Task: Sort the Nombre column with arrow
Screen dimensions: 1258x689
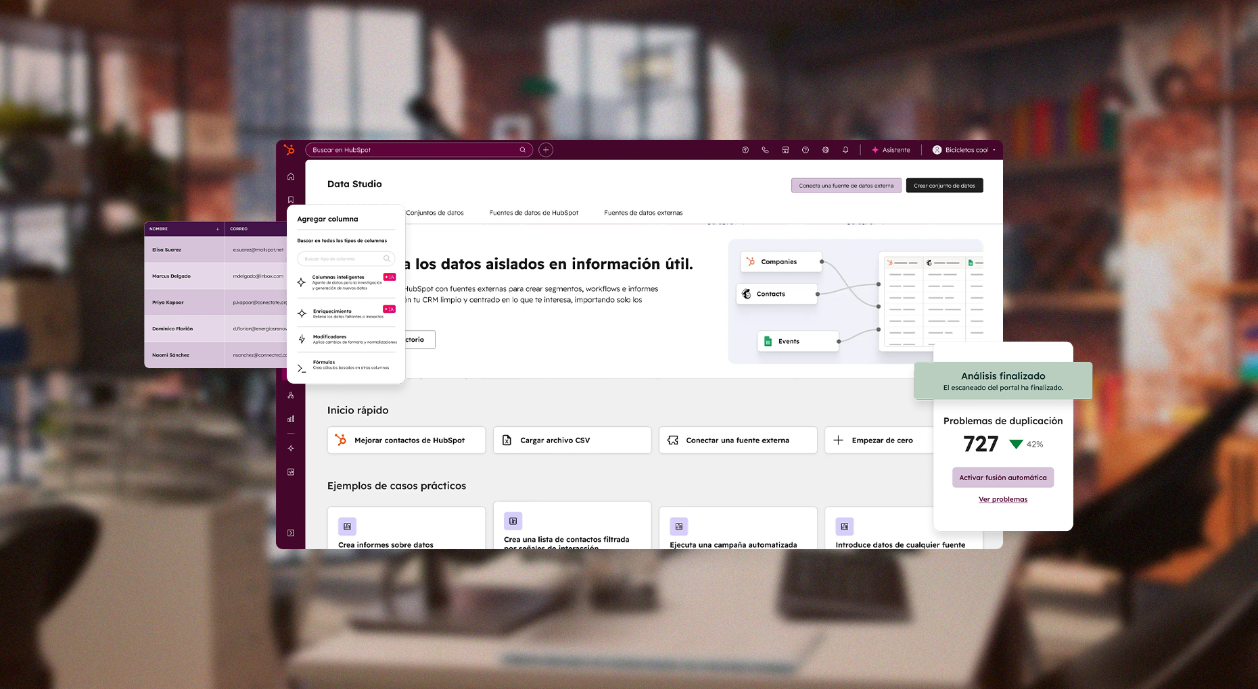Action: pos(217,229)
